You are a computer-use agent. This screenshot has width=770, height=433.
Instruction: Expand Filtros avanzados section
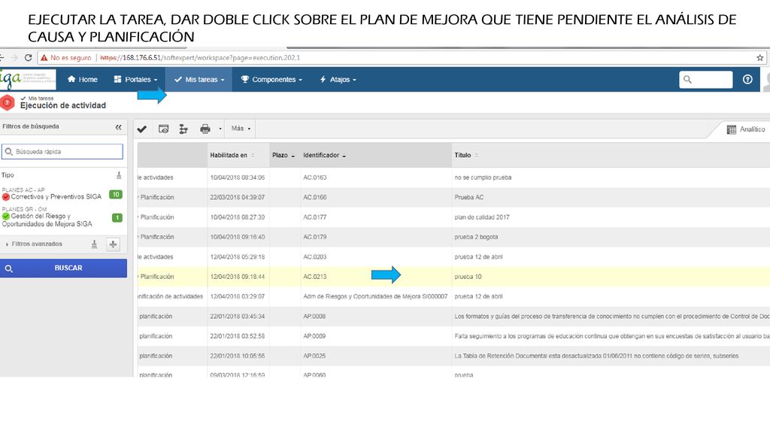tap(34, 244)
